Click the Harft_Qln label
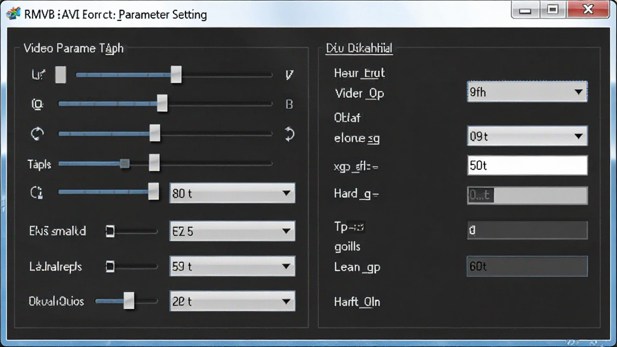This screenshot has width=617, height=347. (x=357, y=302)
